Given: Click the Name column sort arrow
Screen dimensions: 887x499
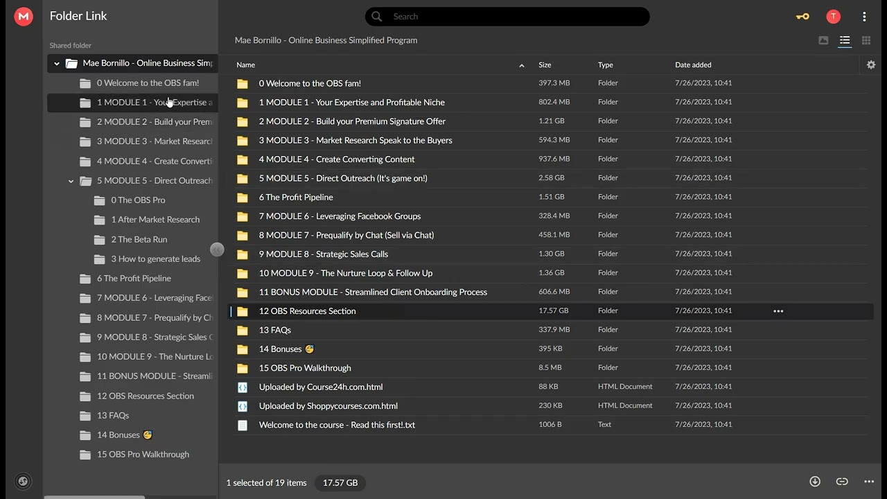Looking at the screenshot, I should pos(522,65).
